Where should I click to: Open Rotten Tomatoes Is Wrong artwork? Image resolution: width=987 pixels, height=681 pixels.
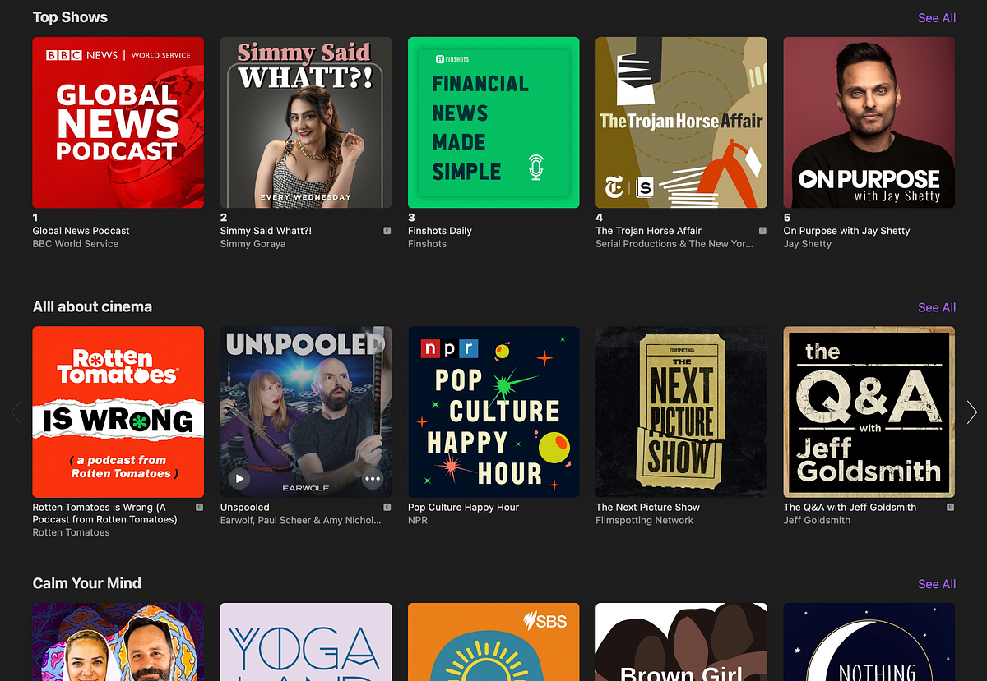tap(118, 412)
